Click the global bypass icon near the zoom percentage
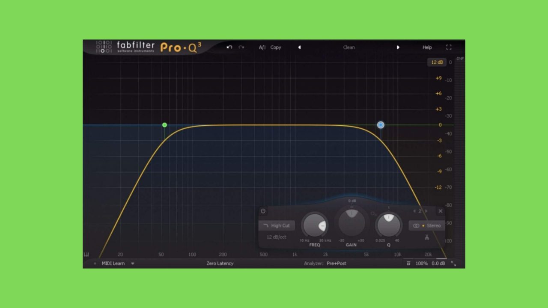Image resolution: width=548 pixels, height=308 pixels. (408, 264)
